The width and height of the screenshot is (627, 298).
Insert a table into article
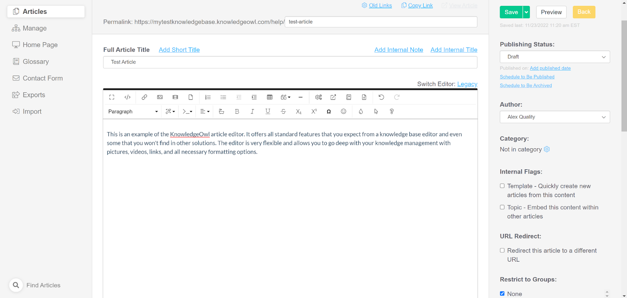click(270, 97)
